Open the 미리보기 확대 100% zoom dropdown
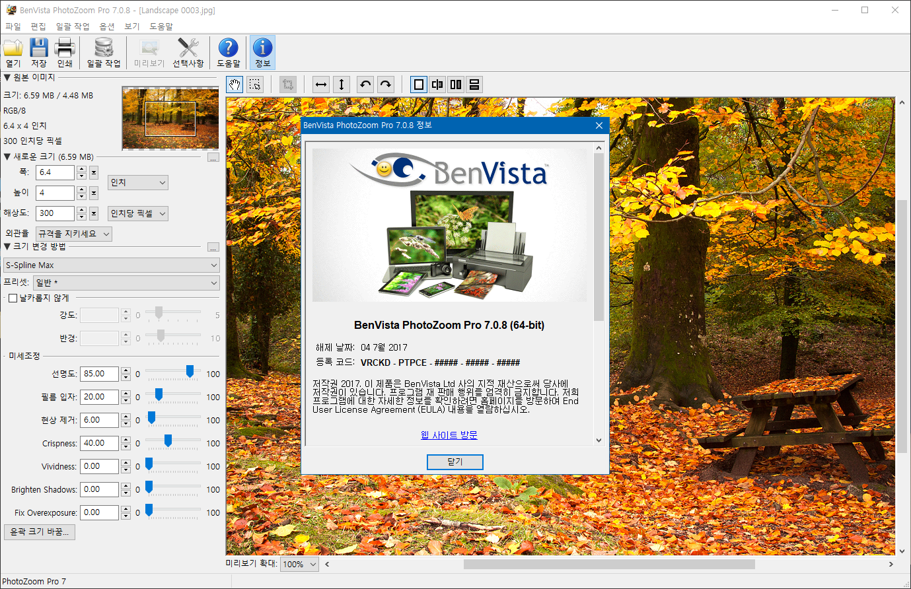Viewport: 911px width, 589px height. click(300, 565)
